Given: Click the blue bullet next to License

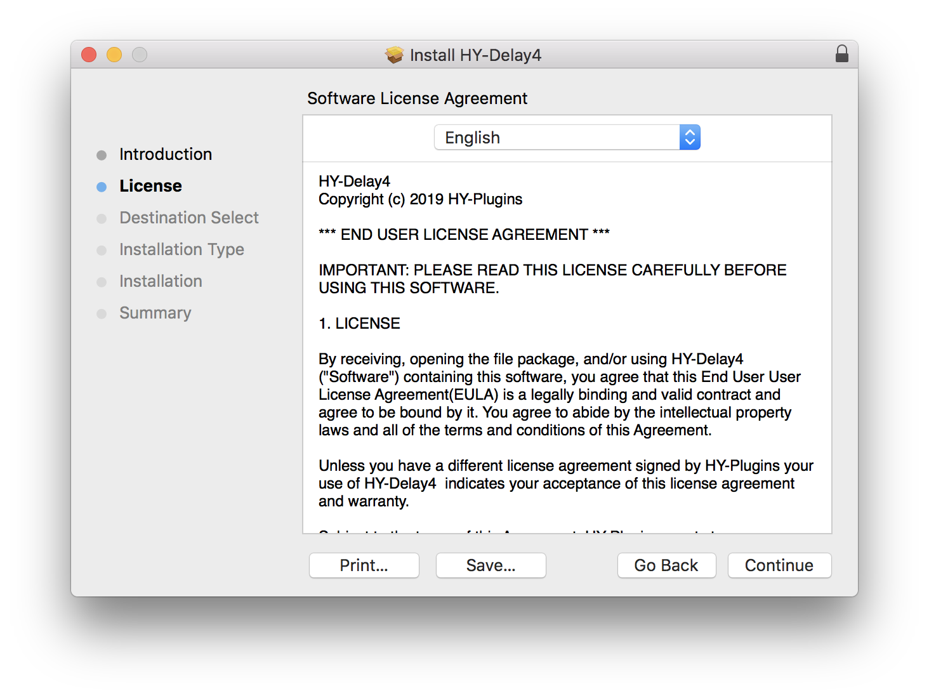Looking at the screenshot, I should pos(102,187).
